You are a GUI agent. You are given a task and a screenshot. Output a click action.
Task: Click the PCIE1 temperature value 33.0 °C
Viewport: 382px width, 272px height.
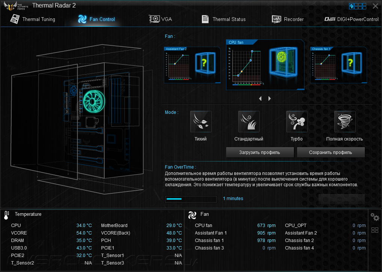coord(174,248)
